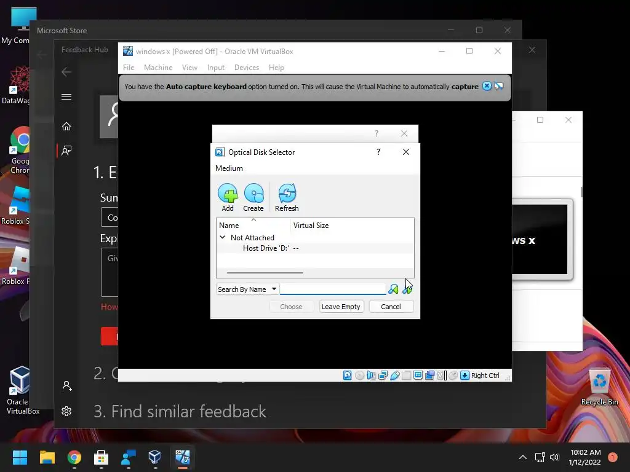This screenshot has width=630, height=472.
Task: Click Cancel in Optical Disk Selector
Action: pos(391,307)
